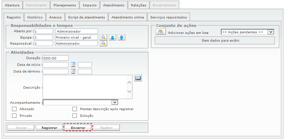285x140 pixels.
Task: Click the Descrição scroll up arrow
Action: tap(130, 82)
